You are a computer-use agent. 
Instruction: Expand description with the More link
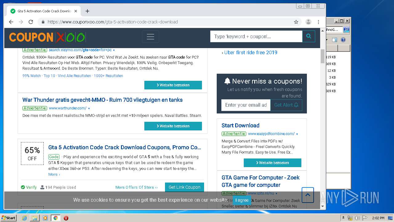pos(54,175)
